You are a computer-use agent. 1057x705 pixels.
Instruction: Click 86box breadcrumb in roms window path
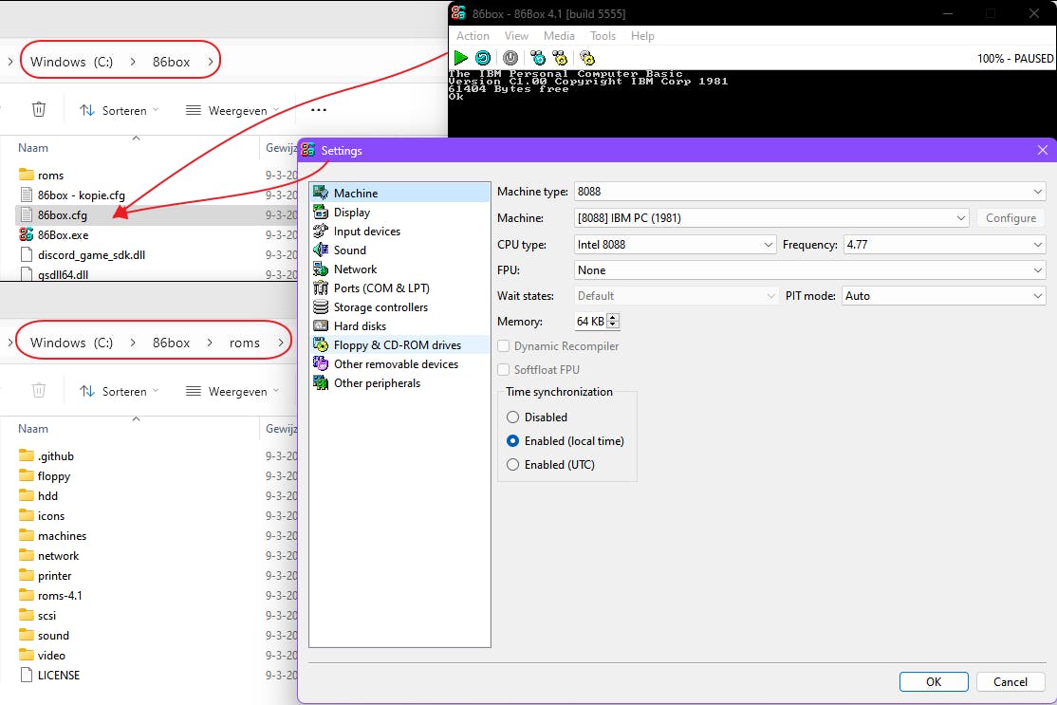[171, 343]
